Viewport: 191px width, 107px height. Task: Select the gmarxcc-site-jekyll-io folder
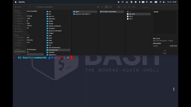[x=85, y=14]
